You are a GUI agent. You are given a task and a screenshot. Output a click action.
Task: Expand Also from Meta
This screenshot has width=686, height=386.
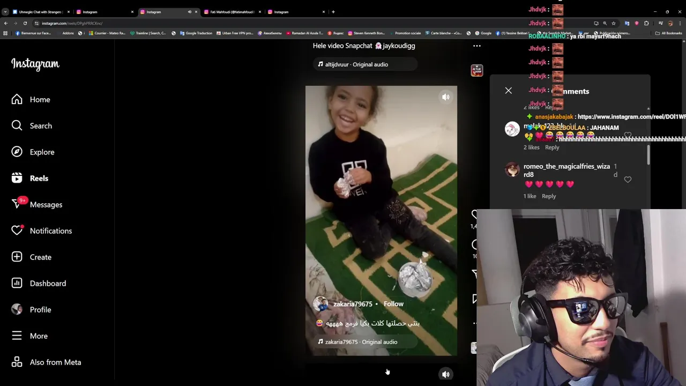pyautogui.click(x=47, y=362)
